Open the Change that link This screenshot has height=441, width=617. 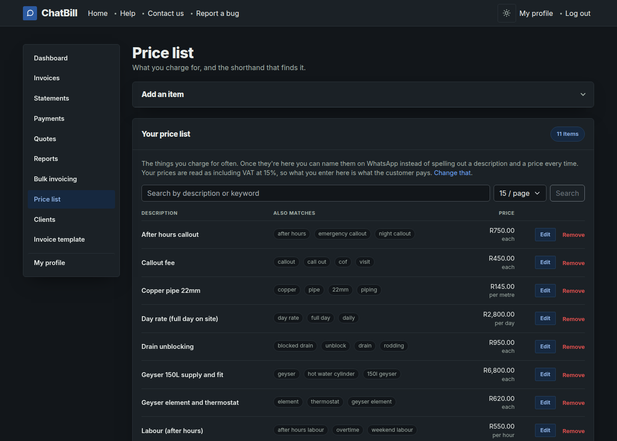click(x=452, y=173)
